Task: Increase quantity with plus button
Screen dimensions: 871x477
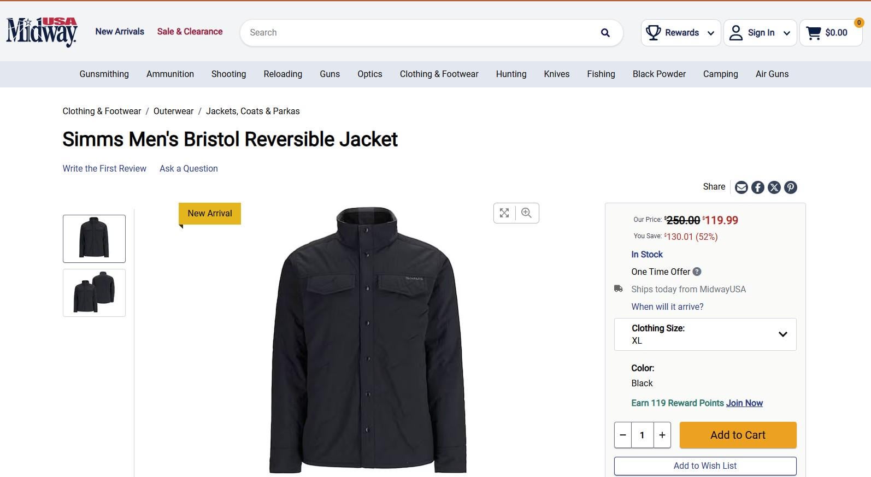Action: click(662, 435)
